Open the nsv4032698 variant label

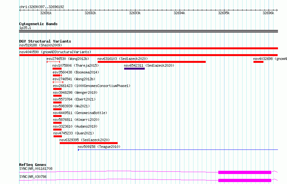tap(270, 59)
